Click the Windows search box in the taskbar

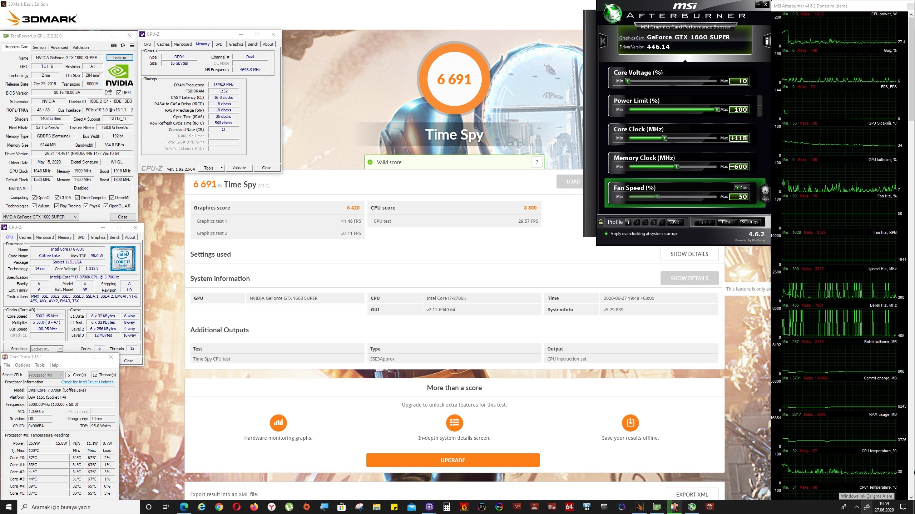point(79,507)
